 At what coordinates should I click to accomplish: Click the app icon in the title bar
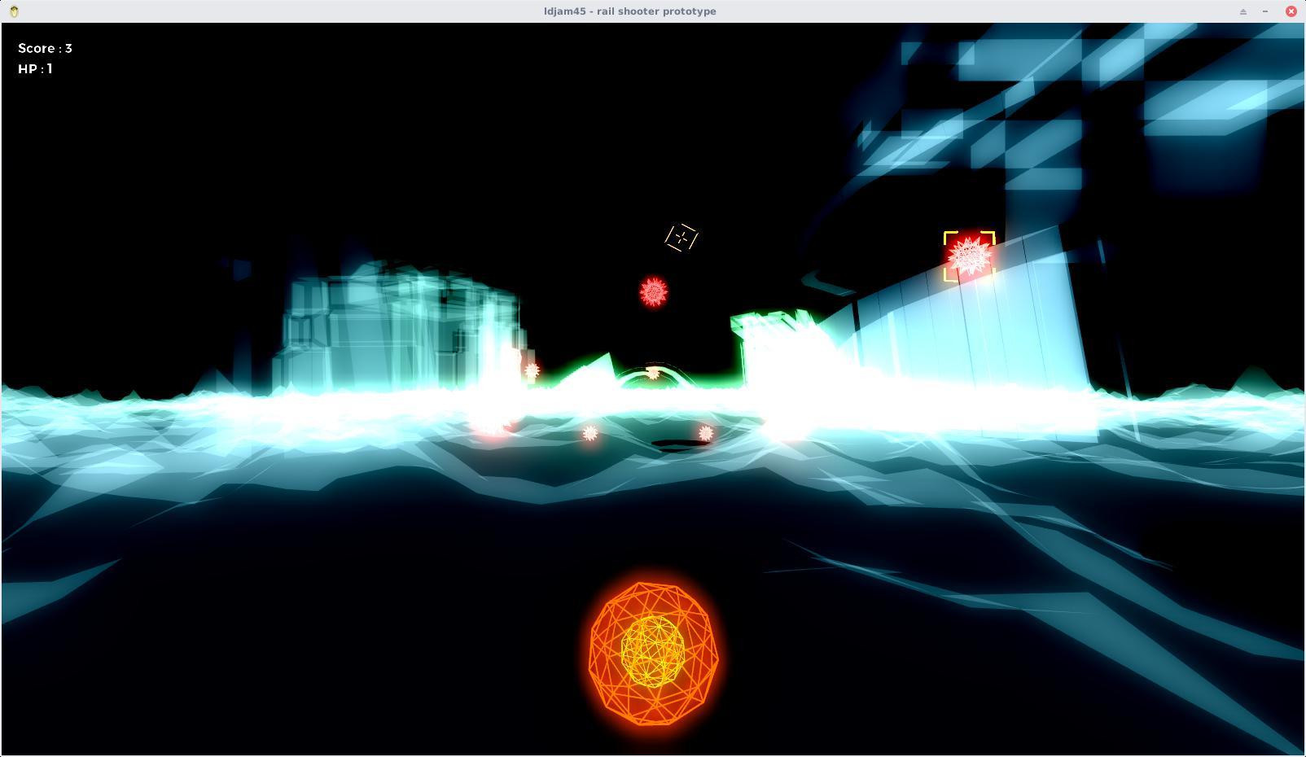coord(14,11)
